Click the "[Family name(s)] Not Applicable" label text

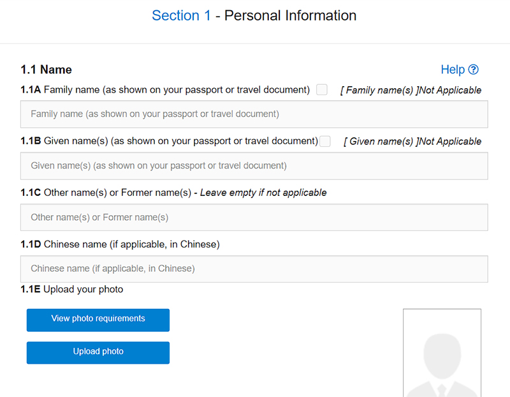pos(411,91)
